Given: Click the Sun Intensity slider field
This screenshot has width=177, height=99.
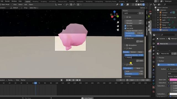Looking at the screenshot, I should tap(134, 36).
